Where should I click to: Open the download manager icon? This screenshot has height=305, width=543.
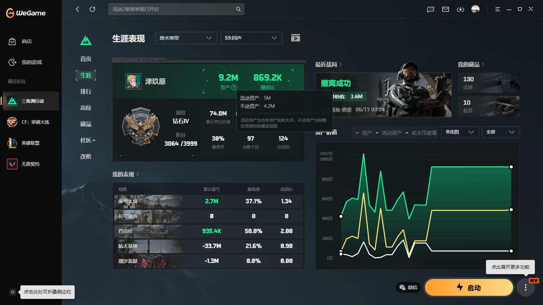[461, 9]
